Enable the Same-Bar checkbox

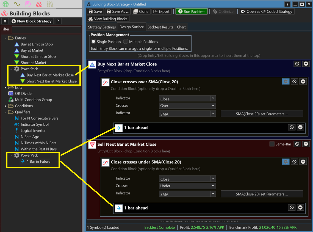coord(272,144)
